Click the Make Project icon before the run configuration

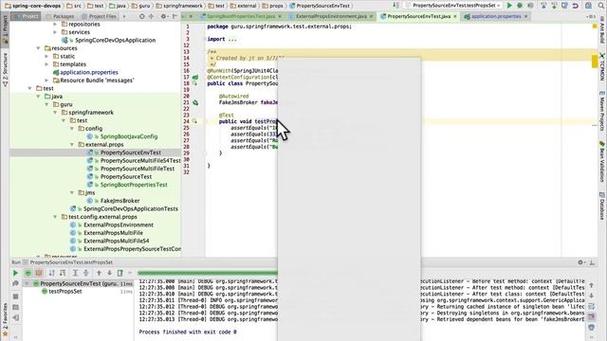point(396,6)
